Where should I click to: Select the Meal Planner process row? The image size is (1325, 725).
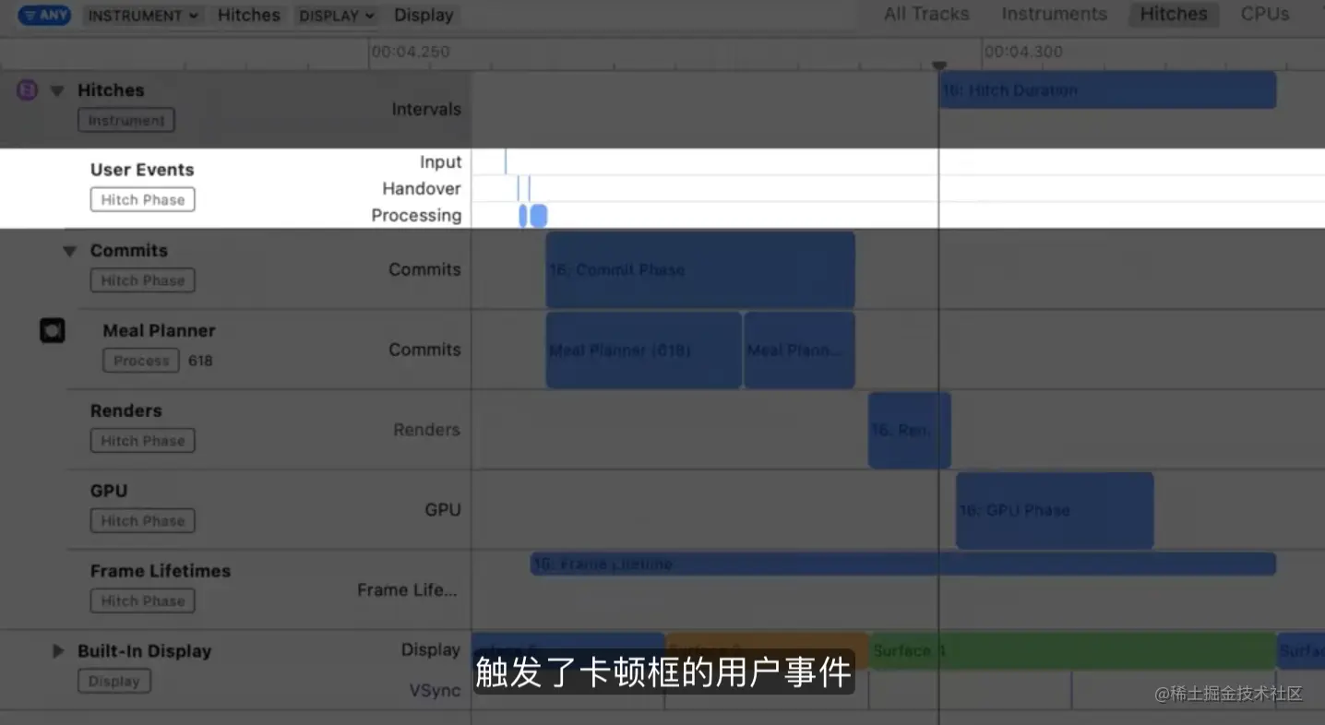(x=662, y=349)
